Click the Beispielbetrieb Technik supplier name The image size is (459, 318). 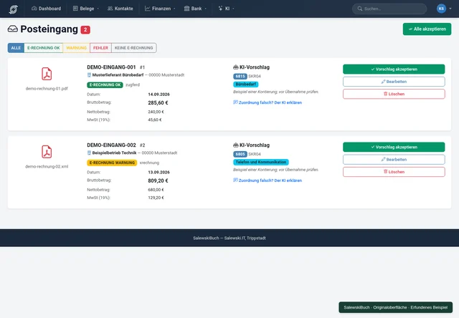114,153
